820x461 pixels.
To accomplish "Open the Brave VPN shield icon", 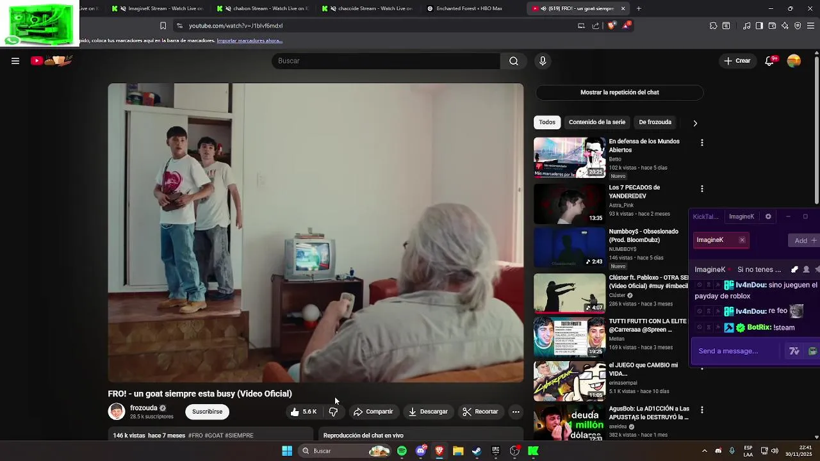I will tap(798, 26).
